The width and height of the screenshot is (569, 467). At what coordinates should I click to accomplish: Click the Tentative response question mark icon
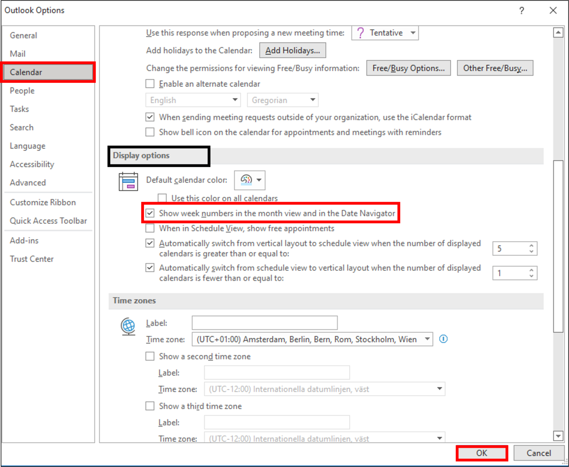360,33
